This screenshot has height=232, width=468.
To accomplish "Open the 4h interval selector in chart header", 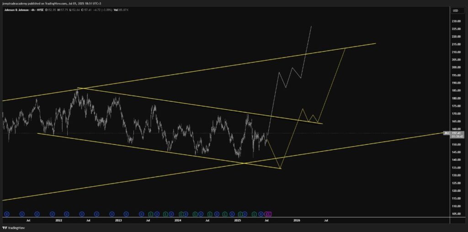I will click(34, 11).
